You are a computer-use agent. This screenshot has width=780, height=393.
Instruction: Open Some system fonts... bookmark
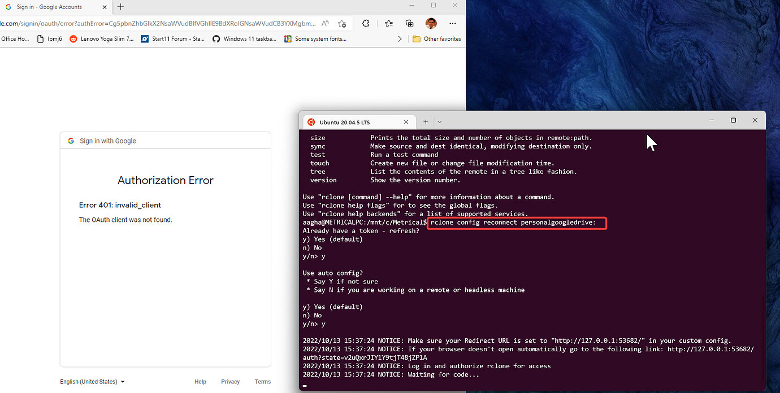click(x=315, y=39)
